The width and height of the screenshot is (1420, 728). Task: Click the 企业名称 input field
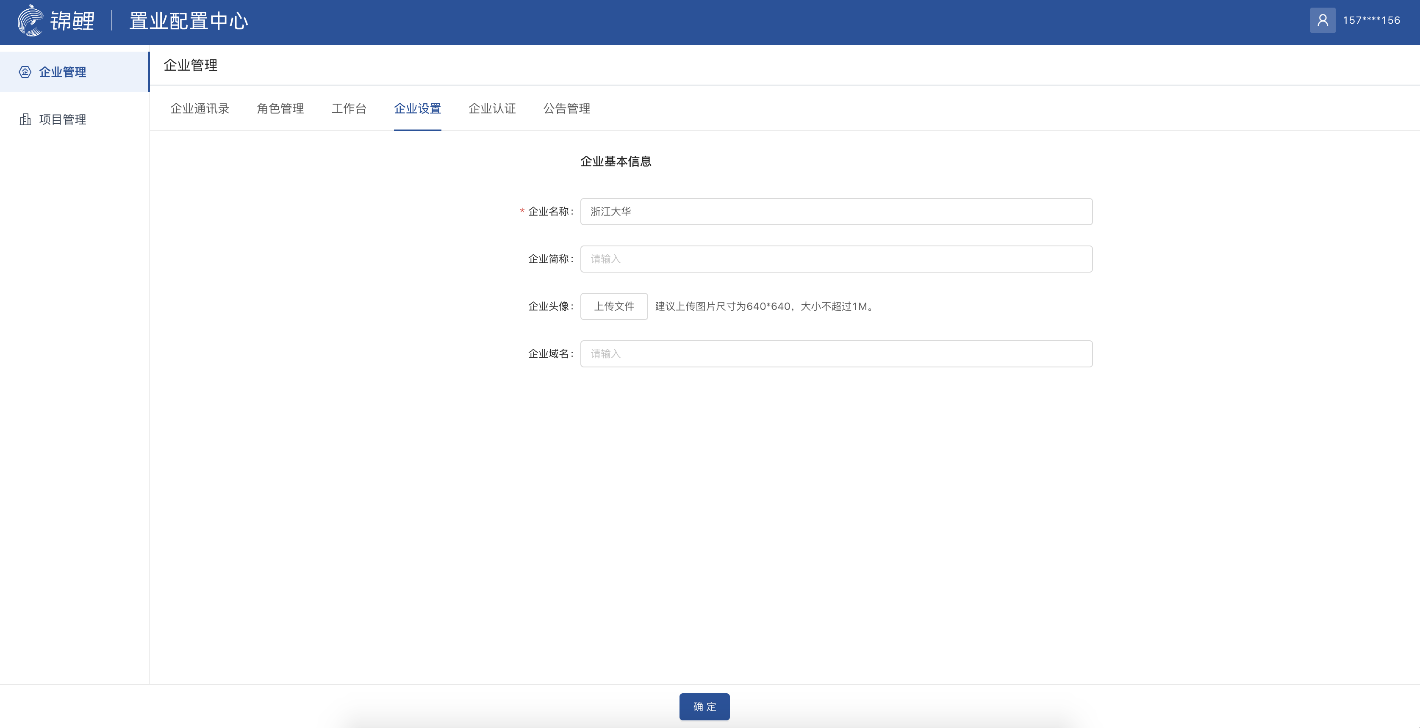click(836, 212)
